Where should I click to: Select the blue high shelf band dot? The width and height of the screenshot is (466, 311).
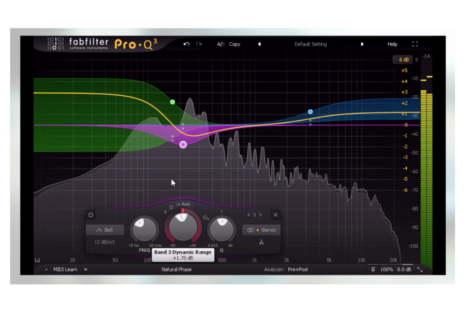pos(310,112)
